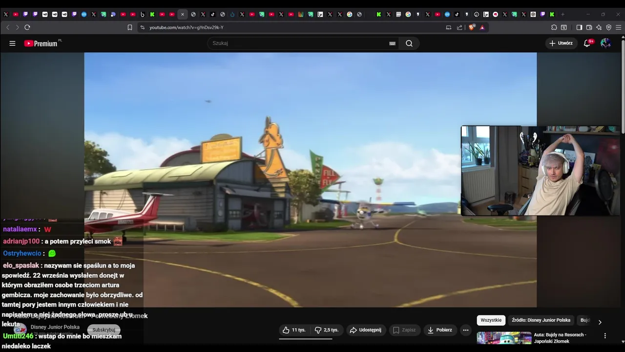Select the Wszystkie filter chip

click(x=491, y=320)
